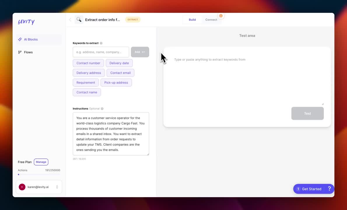Click the EXTRACT badge dropdown

133,19
